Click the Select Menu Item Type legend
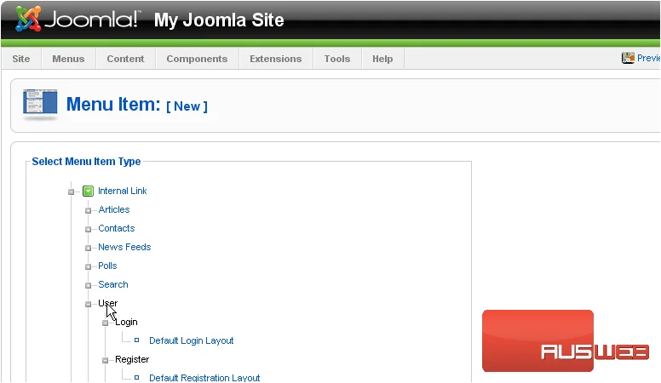 coord(86,162)
